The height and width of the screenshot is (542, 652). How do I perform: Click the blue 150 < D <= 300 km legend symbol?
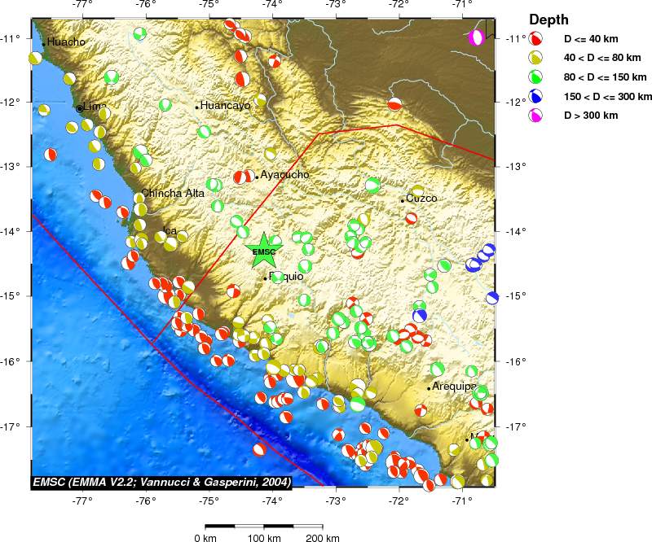536,97
